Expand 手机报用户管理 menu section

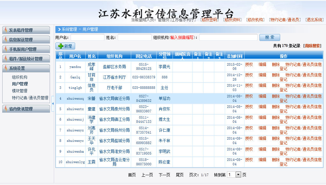26,49
